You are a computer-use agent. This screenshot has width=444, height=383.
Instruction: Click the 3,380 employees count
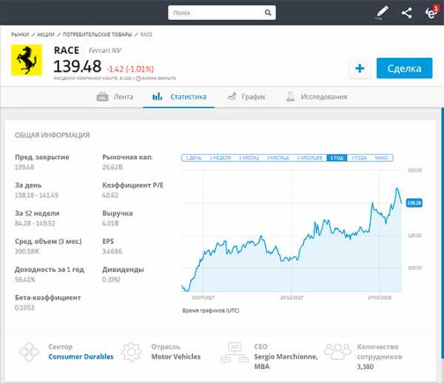366,367
